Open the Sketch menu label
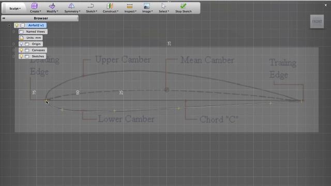This screenshot has height=186, width=331. tap(92, 11)
